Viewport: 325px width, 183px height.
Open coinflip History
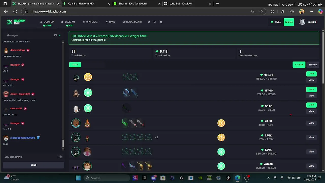click(313, 65)
